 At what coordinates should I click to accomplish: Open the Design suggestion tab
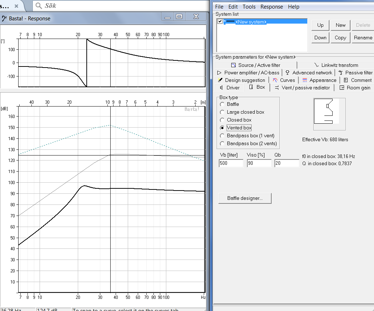241,80
